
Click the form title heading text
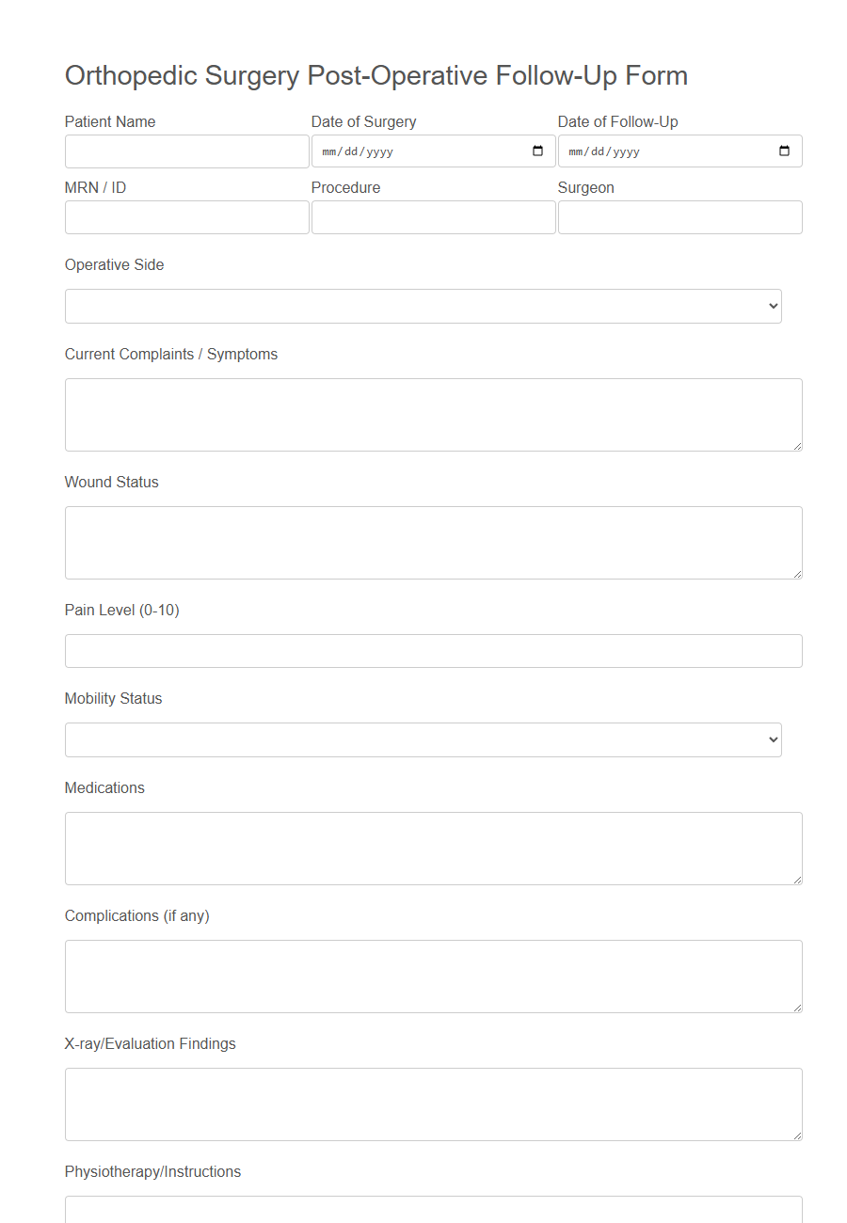coord(376,75)
